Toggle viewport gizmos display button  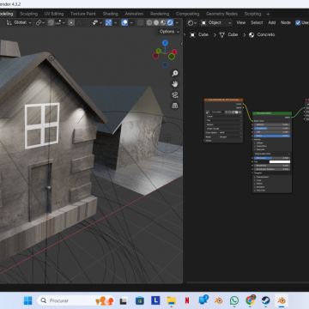[108, 22]
